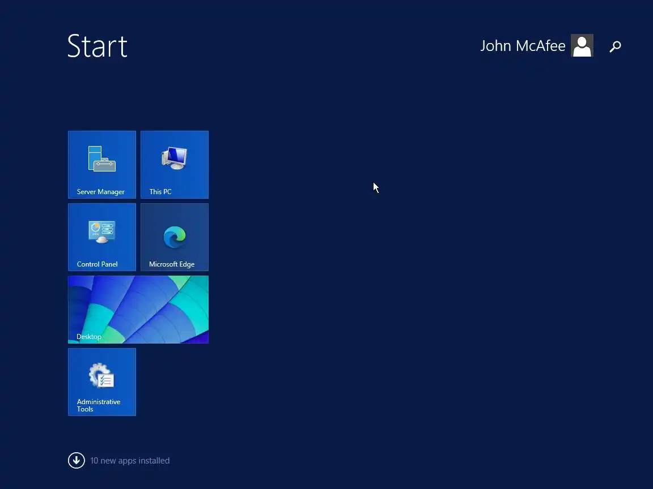Open the John McAfee account menu
The height and width of the screenshot is (489, 653).
pos(523,46)
